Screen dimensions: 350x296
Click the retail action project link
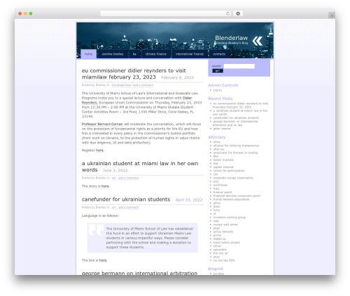pyautogui.click(x=226, y=243)
